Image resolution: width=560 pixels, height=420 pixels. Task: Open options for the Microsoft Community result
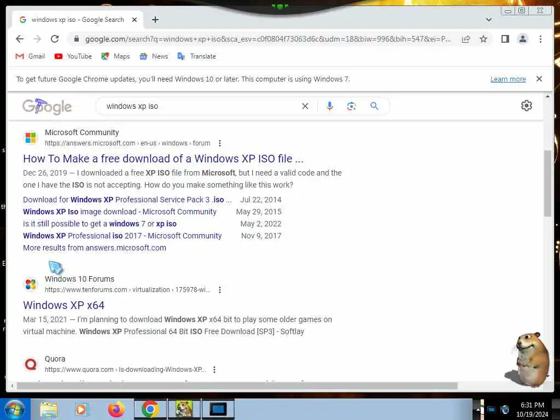tap(220, 143)
